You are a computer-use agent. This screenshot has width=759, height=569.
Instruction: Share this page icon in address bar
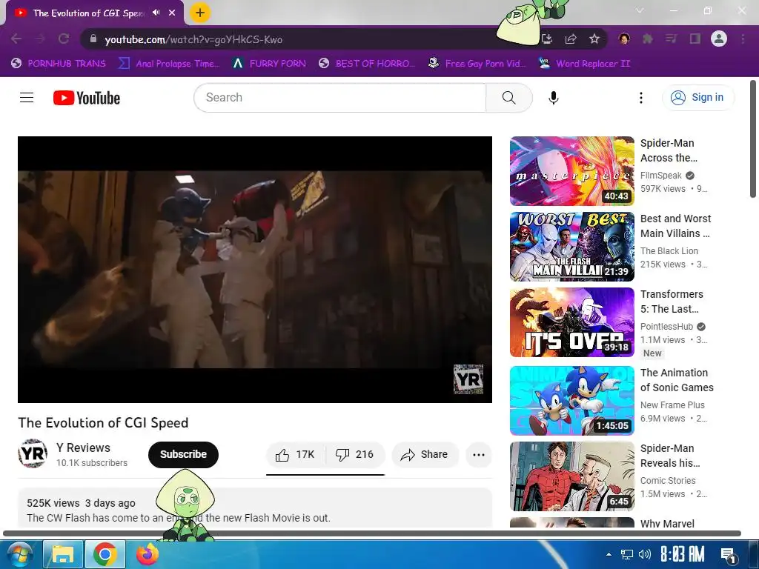[x=571, y=39]
